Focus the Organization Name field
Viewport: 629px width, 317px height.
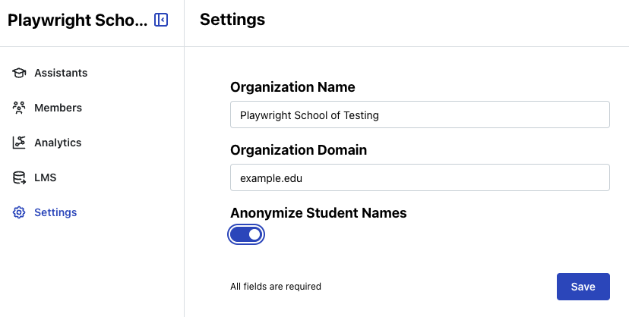(419, 115)
